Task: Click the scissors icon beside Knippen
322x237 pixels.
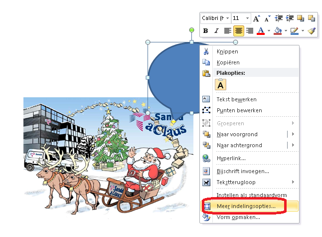Action: (x=206, y=51)
